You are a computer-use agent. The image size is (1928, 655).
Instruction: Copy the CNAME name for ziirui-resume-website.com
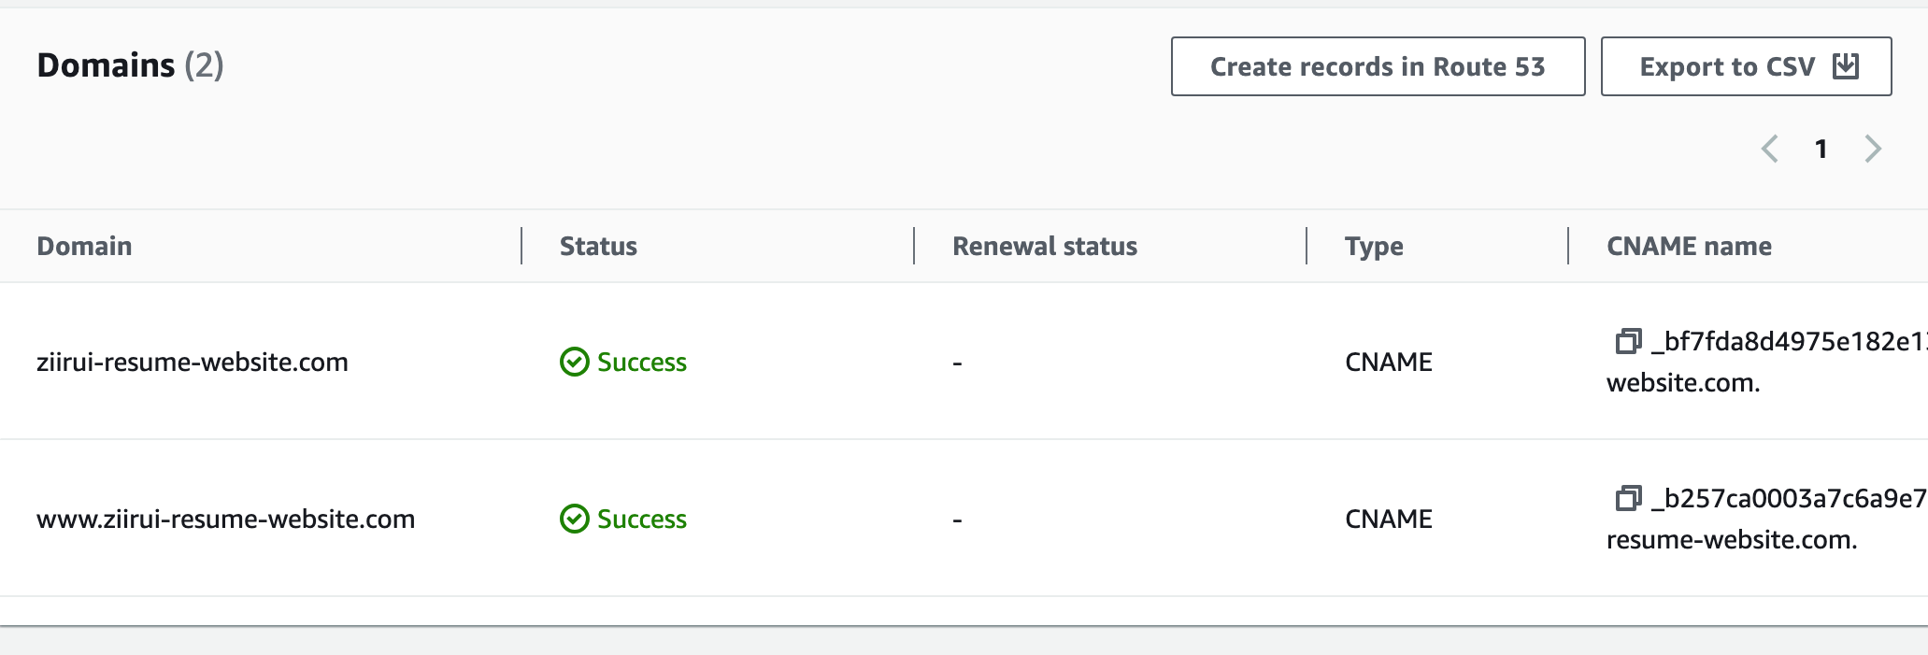[1628, 341]
